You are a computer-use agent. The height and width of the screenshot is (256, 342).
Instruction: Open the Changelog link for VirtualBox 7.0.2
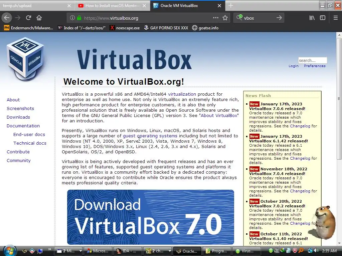click(300, 223)
